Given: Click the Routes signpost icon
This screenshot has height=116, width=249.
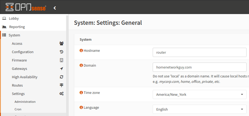Looking at the screenshot, I should [62, 85].
